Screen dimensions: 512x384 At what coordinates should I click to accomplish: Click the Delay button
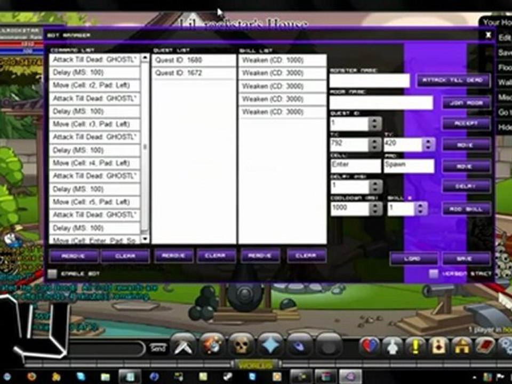click(466, 186)
